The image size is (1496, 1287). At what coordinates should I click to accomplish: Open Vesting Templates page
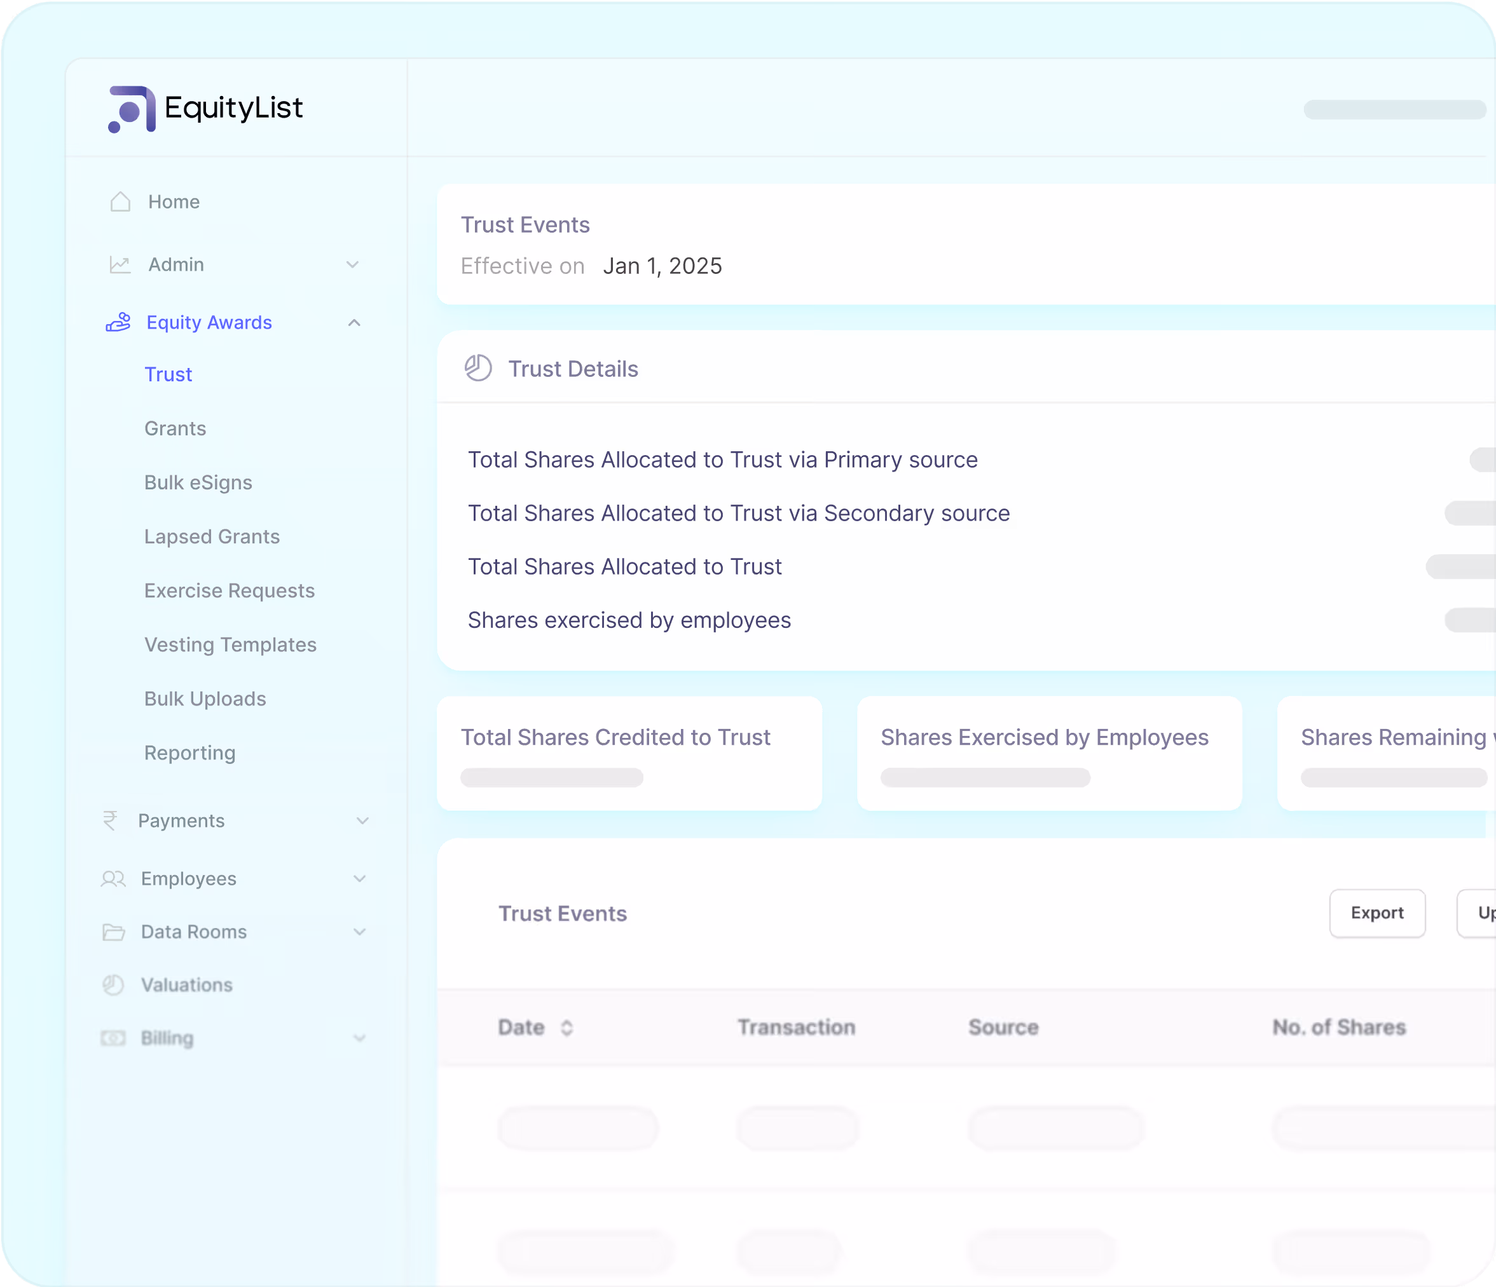coord(230,644)
